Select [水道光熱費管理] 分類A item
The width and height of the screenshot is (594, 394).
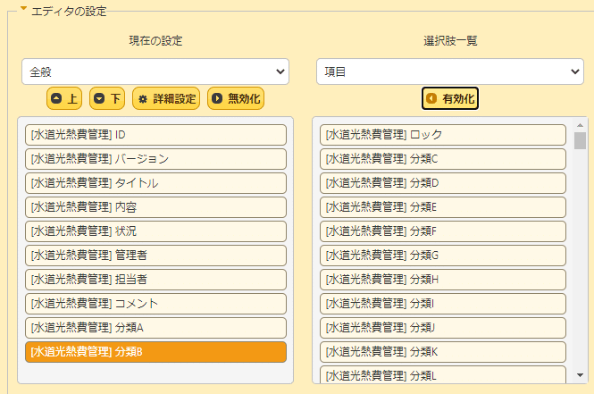click(155, 328)
